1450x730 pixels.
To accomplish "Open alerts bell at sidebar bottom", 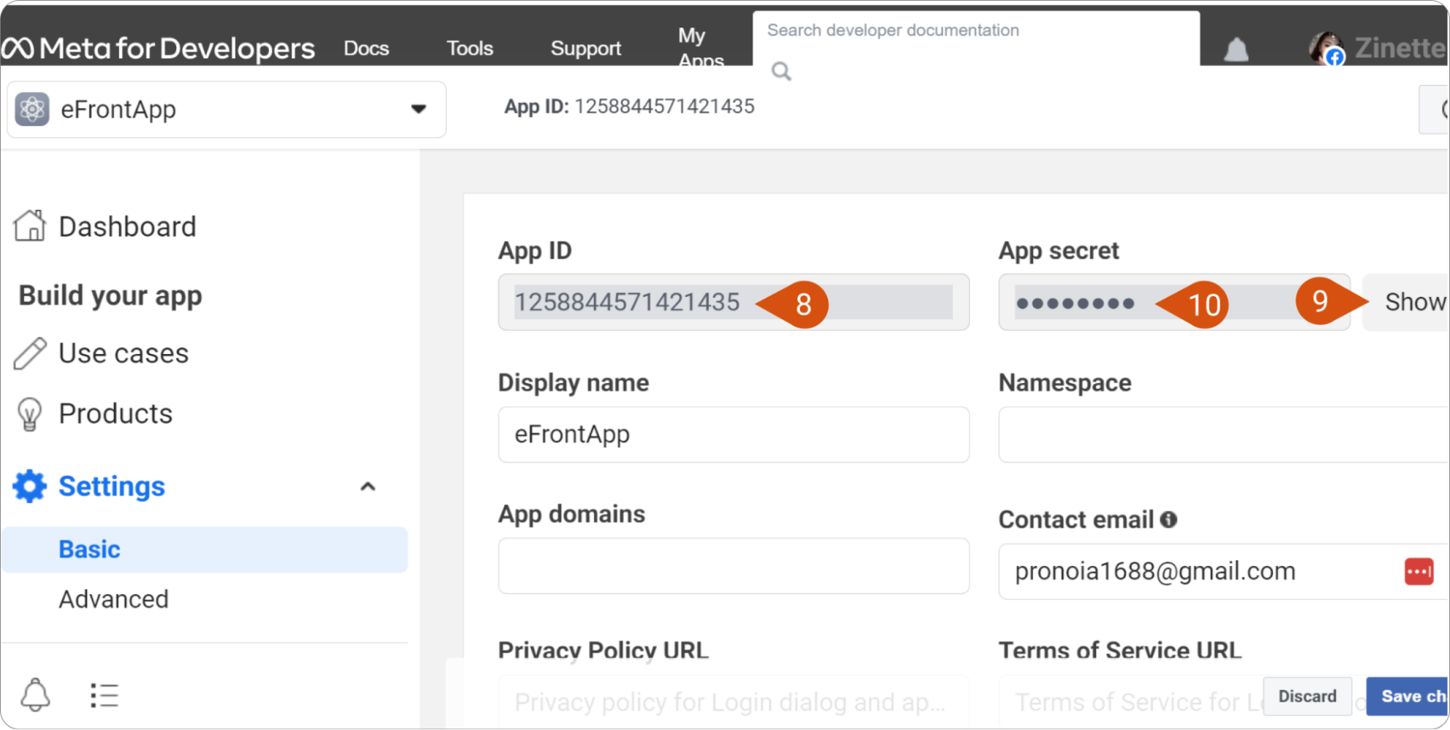I will [35, 695].
